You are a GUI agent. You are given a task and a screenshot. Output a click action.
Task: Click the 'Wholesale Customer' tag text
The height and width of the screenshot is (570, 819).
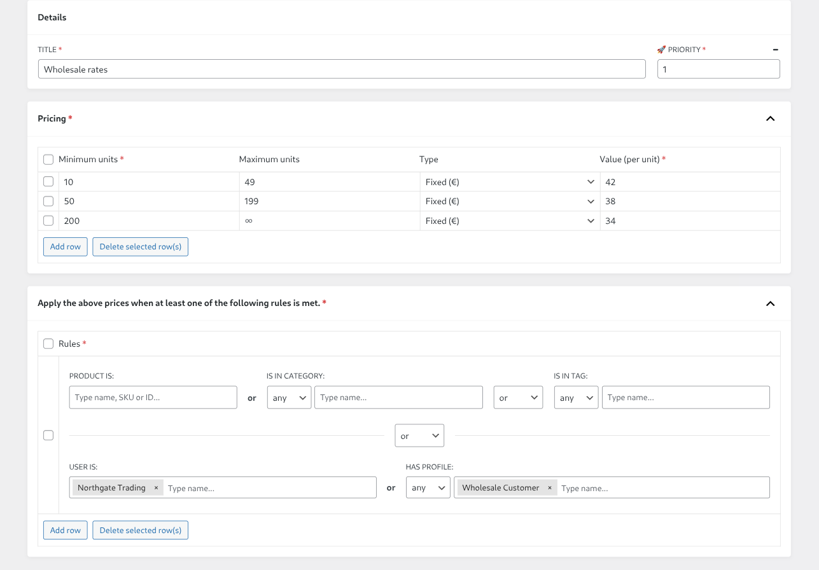(x=501, y=488)
